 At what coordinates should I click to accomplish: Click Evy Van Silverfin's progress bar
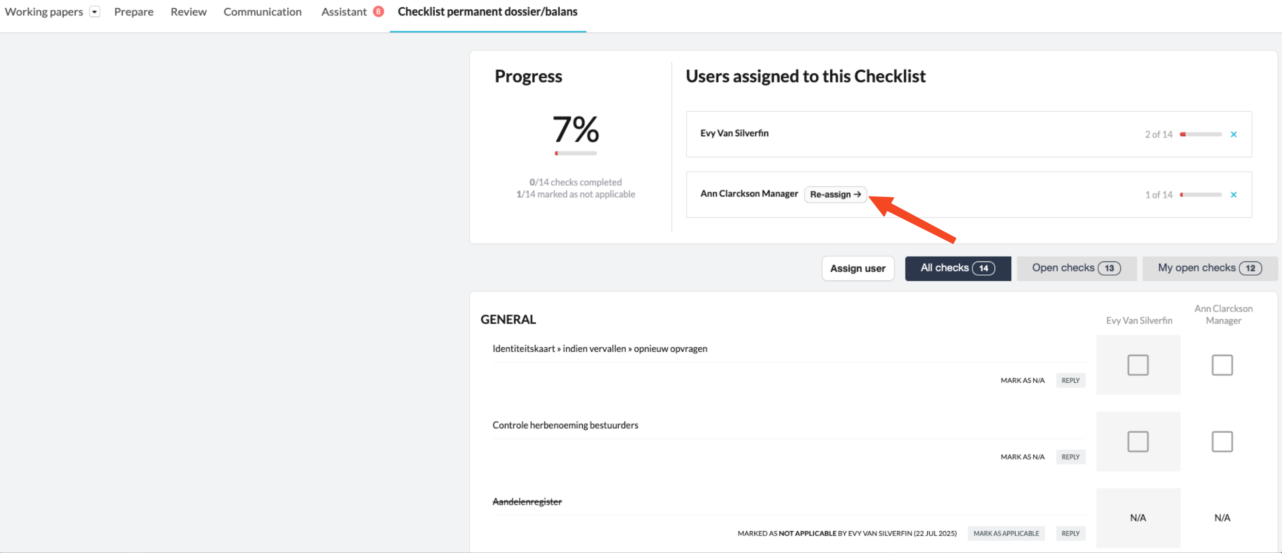point(1200,134)
